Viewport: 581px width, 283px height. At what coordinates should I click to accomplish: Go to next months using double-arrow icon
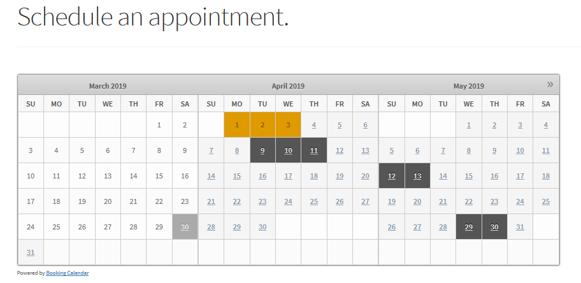[550, 84]
